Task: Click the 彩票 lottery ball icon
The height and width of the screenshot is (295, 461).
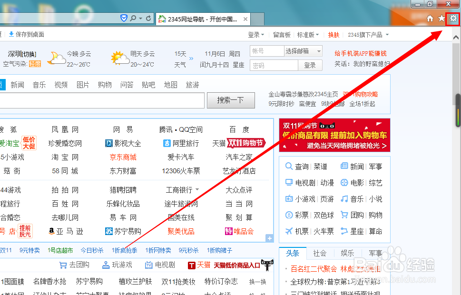Action: pyautogui.click(x=289, y=215)
